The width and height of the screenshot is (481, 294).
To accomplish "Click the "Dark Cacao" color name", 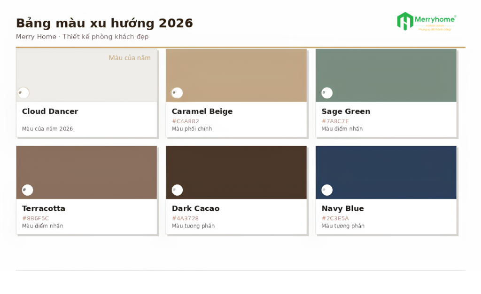I will tap(196, 208).
